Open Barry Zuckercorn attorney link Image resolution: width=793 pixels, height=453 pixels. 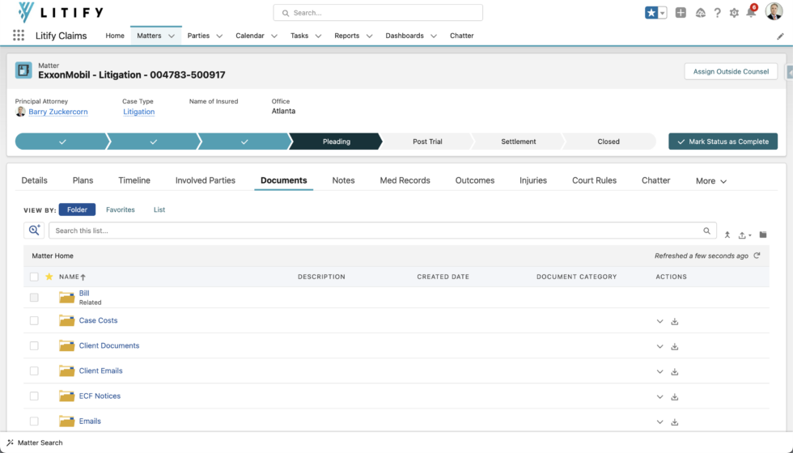[58, 112]
